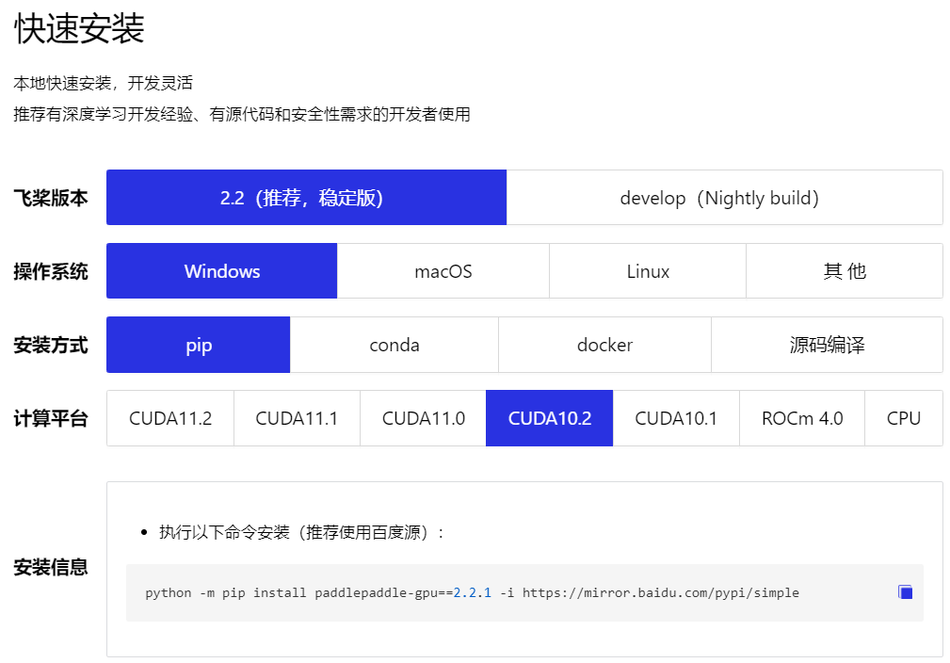Select CPU compute platform

pos(903,418)
